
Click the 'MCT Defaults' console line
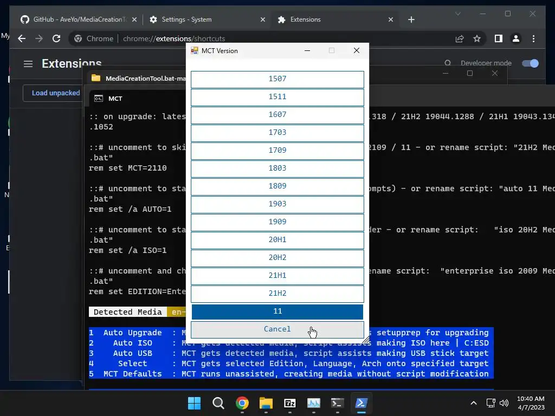click(x=288, y=374)
